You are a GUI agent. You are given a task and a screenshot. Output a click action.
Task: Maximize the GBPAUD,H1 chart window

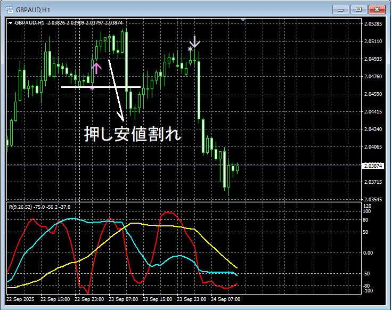(x=358, y=9)
